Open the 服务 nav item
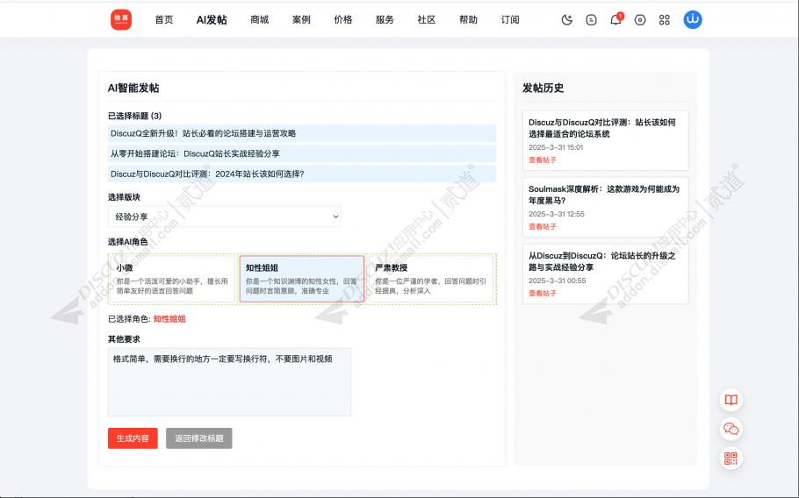Viewport: 799px width, 498px height. tap(385, 20)
